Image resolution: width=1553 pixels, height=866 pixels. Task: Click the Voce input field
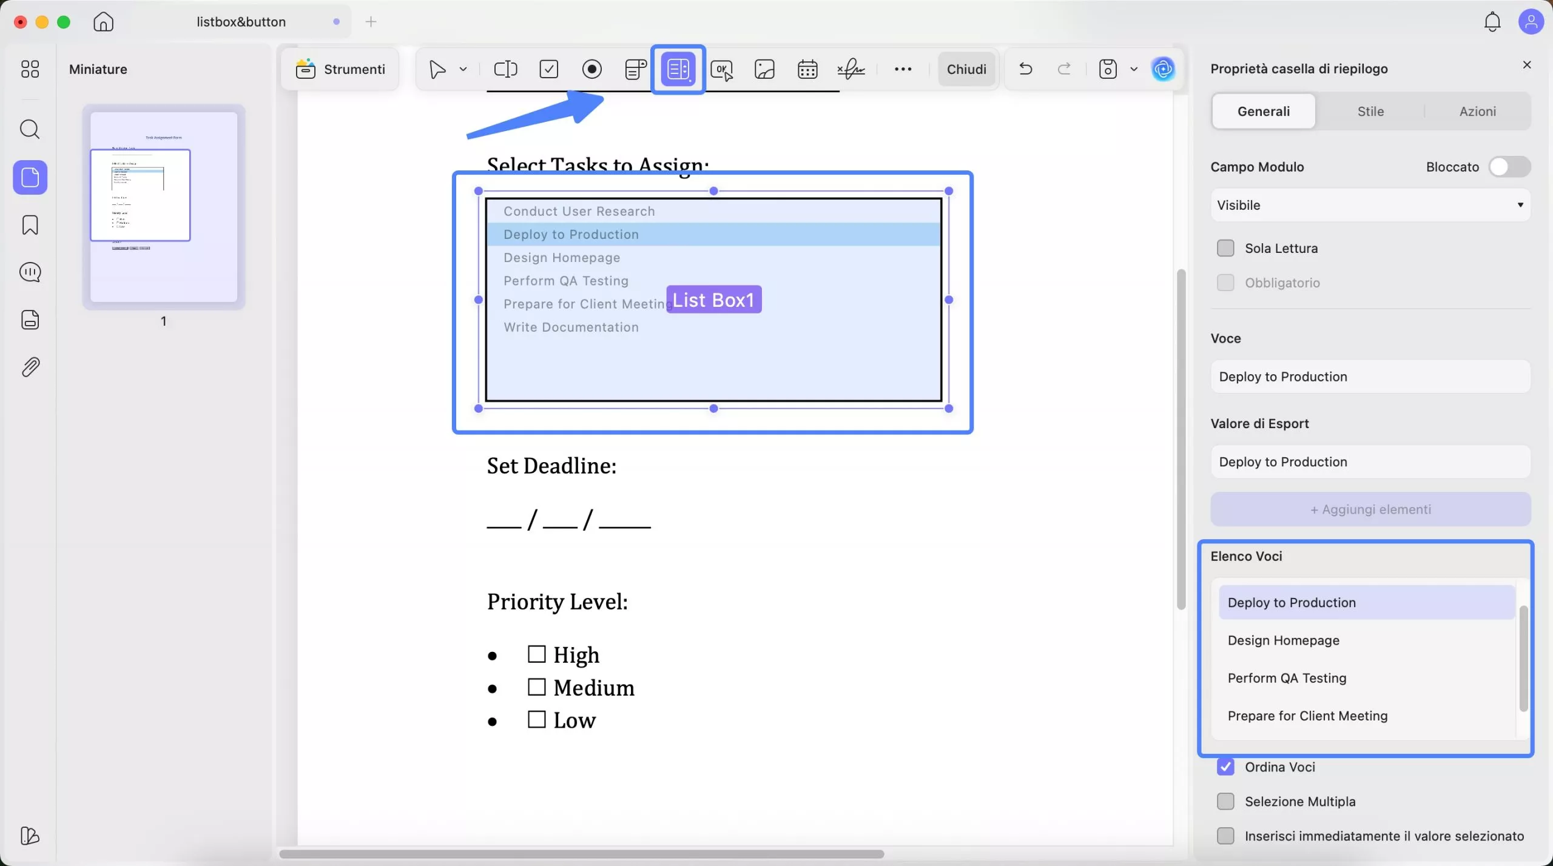coord(1370,377)
